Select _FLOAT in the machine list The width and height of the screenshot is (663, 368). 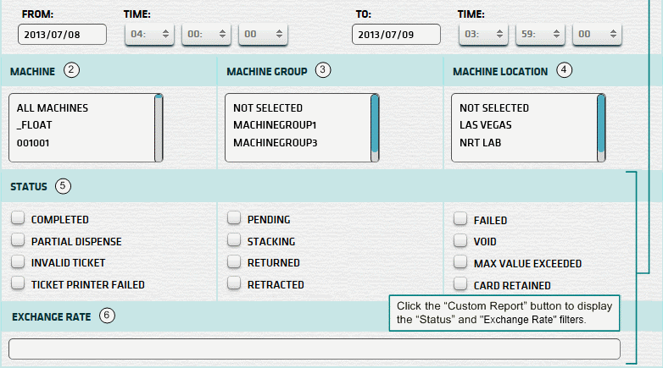[x=34, y=125]
